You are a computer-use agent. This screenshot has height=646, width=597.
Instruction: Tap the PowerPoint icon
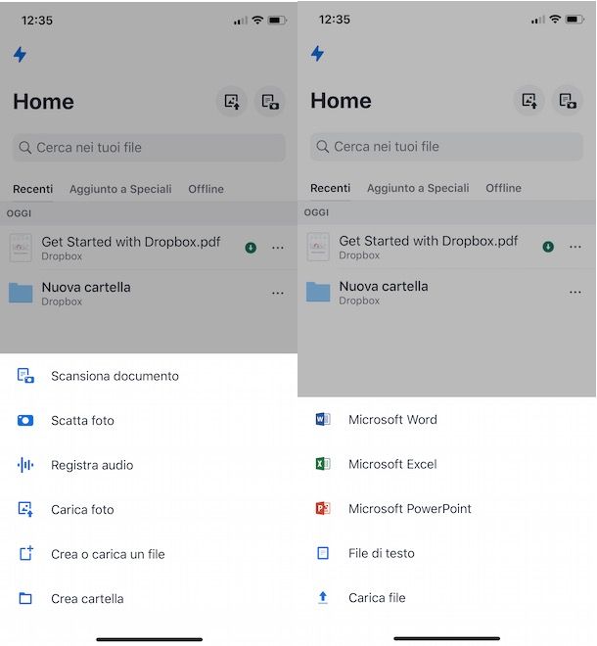pyautogui.click(x=323, y=509)
